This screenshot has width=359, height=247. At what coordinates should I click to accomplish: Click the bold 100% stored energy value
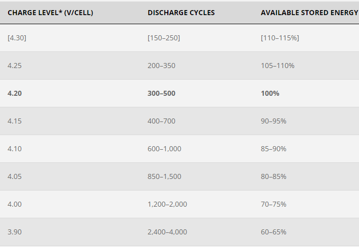point(270,93)
